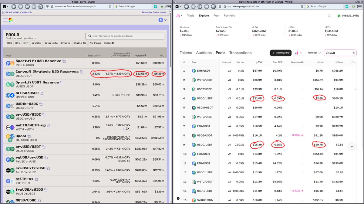Click the Add liquidity button
364x204 pixels.
pyautogui.click(x=281, y=53)
